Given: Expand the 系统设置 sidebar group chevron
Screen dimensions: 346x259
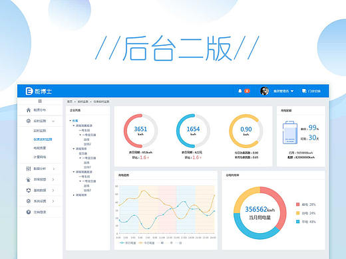Looking at the screenshot, I should coord(53,201).
